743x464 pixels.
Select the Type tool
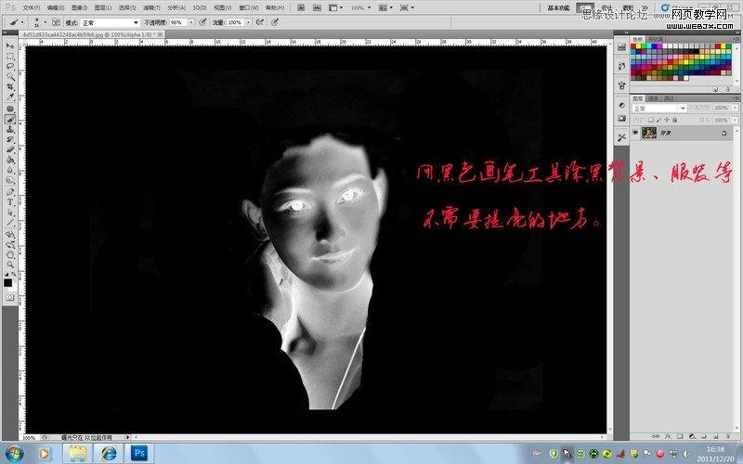(x=9, y=201)
